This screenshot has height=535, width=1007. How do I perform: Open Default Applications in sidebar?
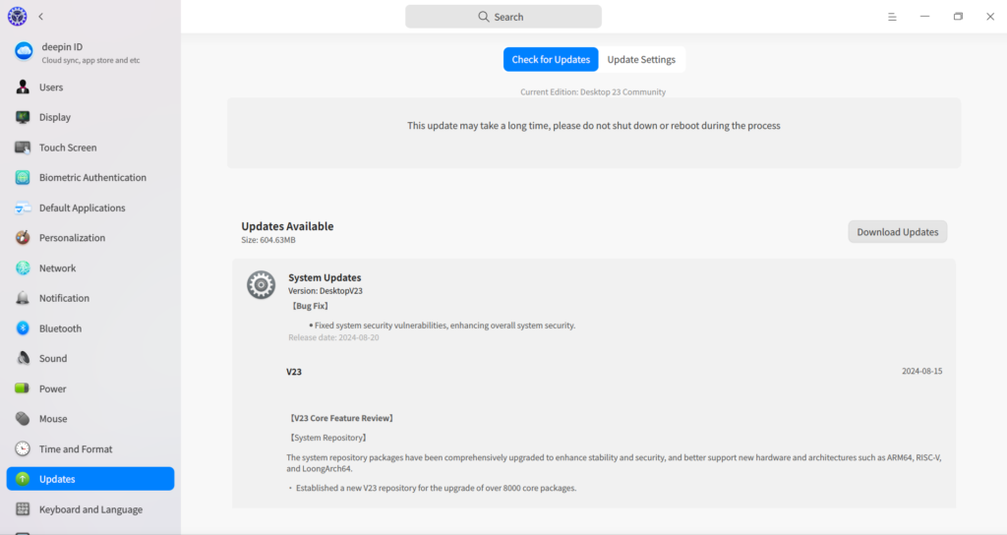click(82, 208)
